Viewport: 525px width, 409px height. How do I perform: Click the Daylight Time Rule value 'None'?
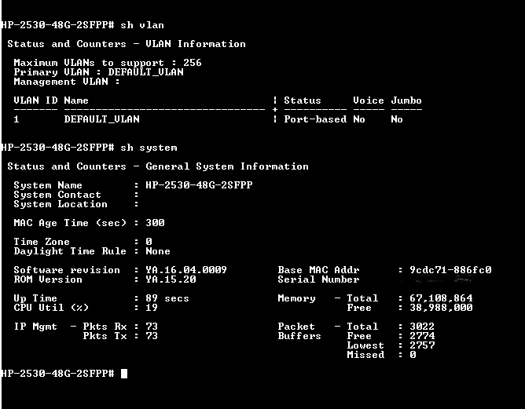[x=158, y=251]
